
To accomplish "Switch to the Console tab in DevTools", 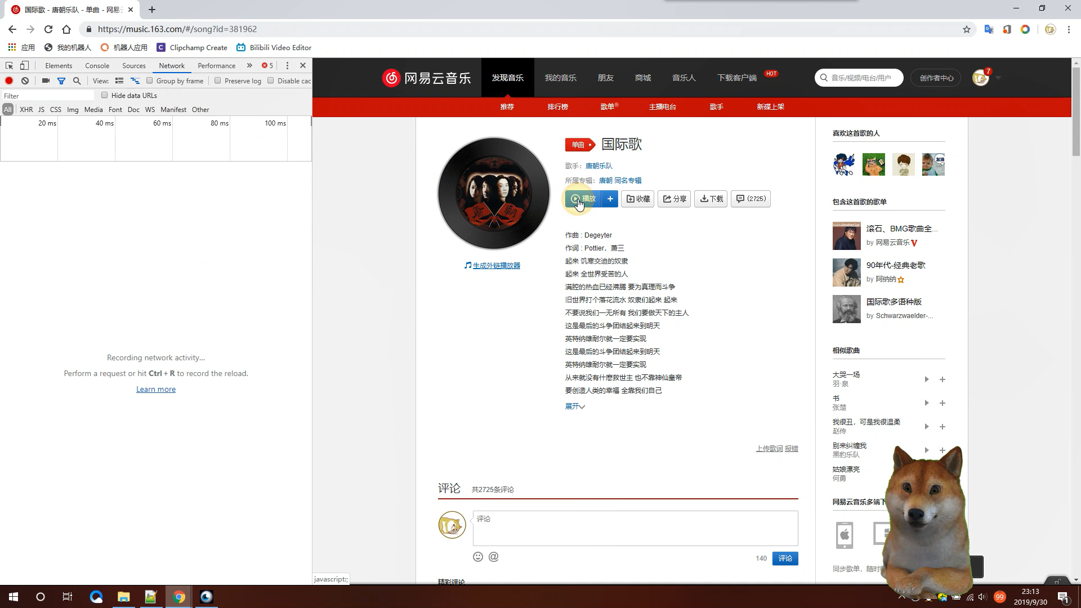I will pos(97,65).
